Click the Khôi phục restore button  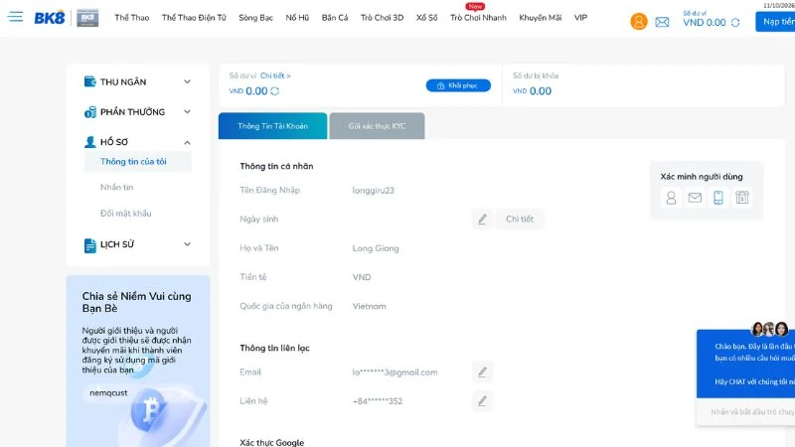(x=458, y=85)
